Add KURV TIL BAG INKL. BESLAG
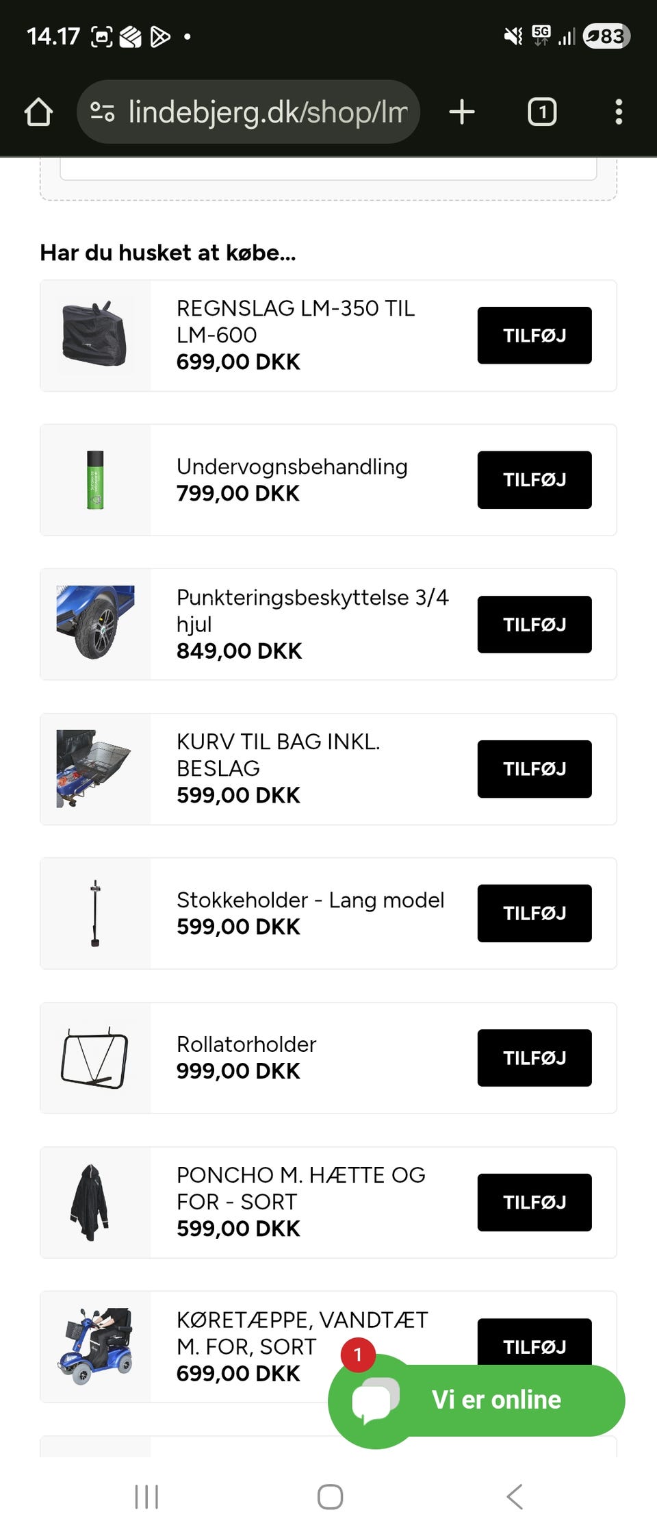This screenshot has height=1534, width=657. tap(534, 769)
